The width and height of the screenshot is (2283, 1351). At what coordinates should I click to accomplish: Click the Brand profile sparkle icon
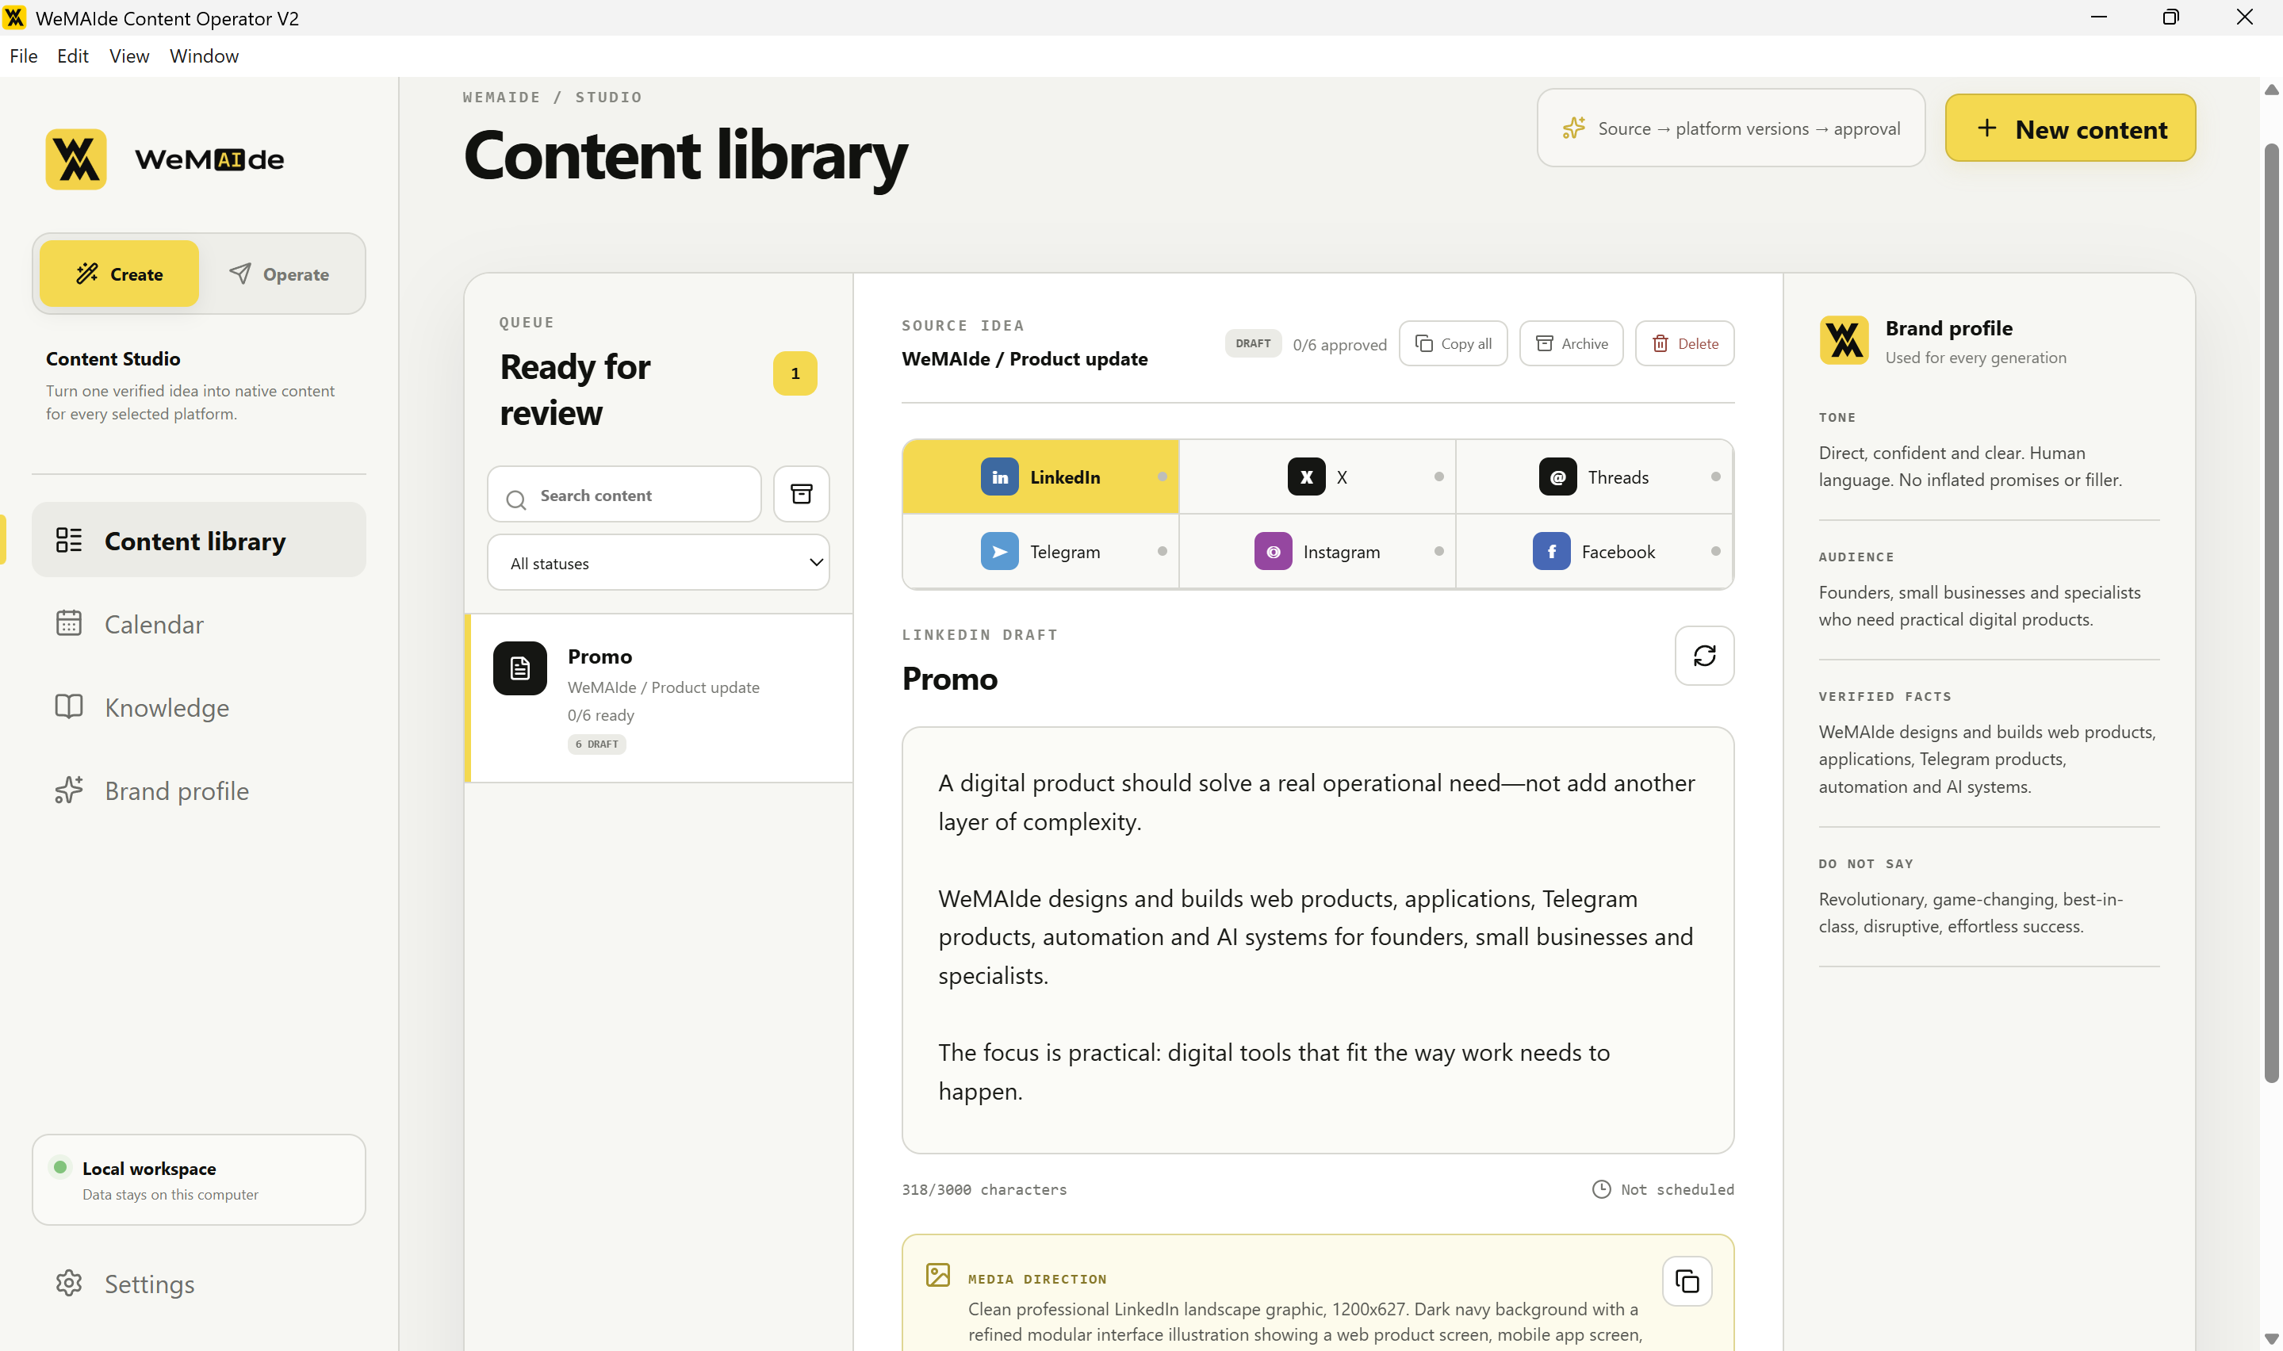[69, 790]
